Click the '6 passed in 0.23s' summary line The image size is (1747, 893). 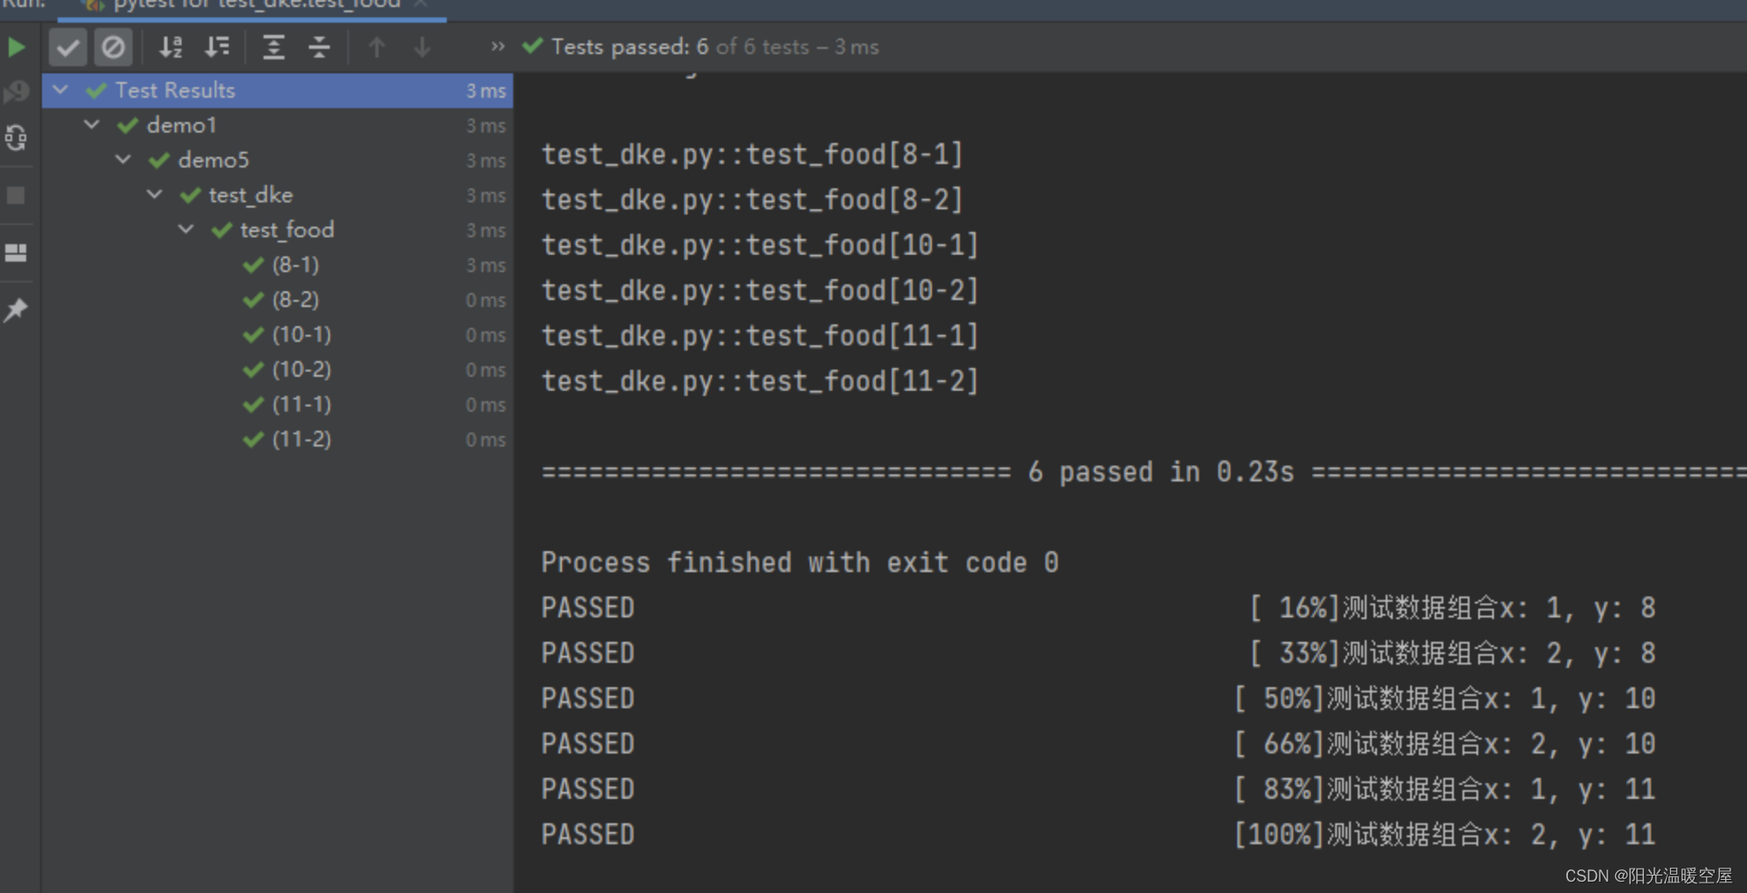[x=1143, y=472]
